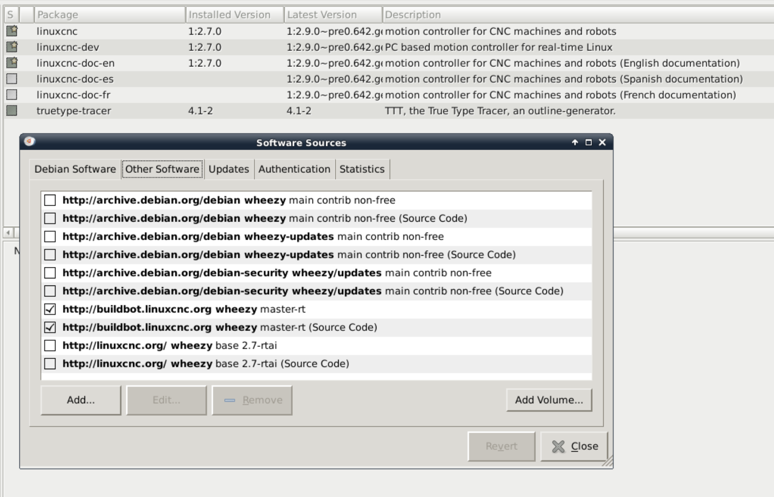Switch to the Debian Software tab

pyautogui.click(x=75, y=169)
